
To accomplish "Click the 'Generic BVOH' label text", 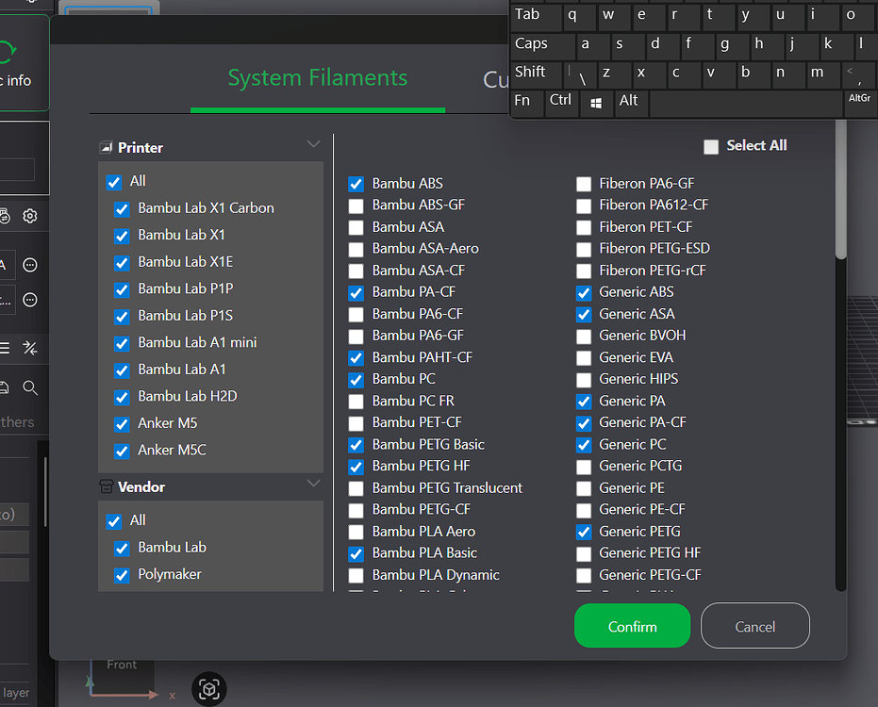I will (642, 336).
